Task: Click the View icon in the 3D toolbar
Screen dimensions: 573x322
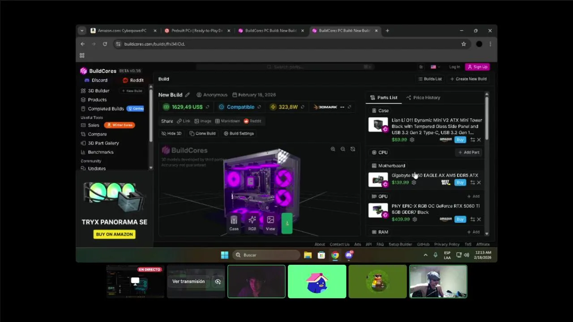Action: [x=270, y=223]
